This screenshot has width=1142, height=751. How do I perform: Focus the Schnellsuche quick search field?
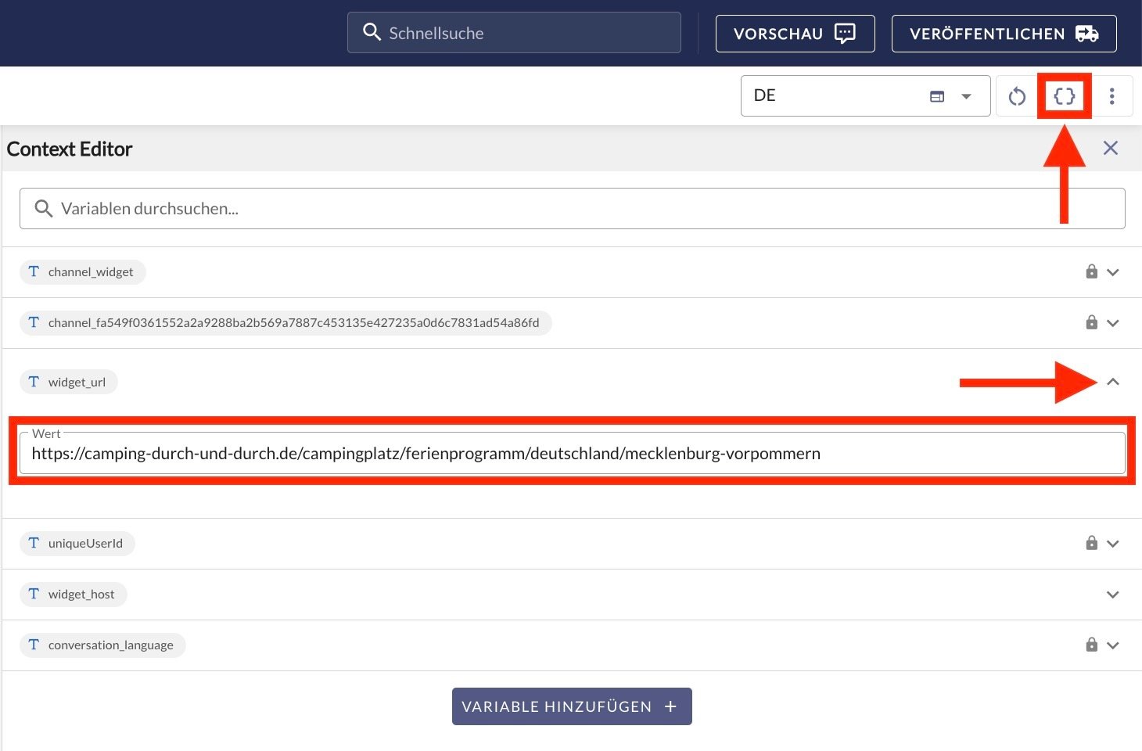[x=514, y=33]
